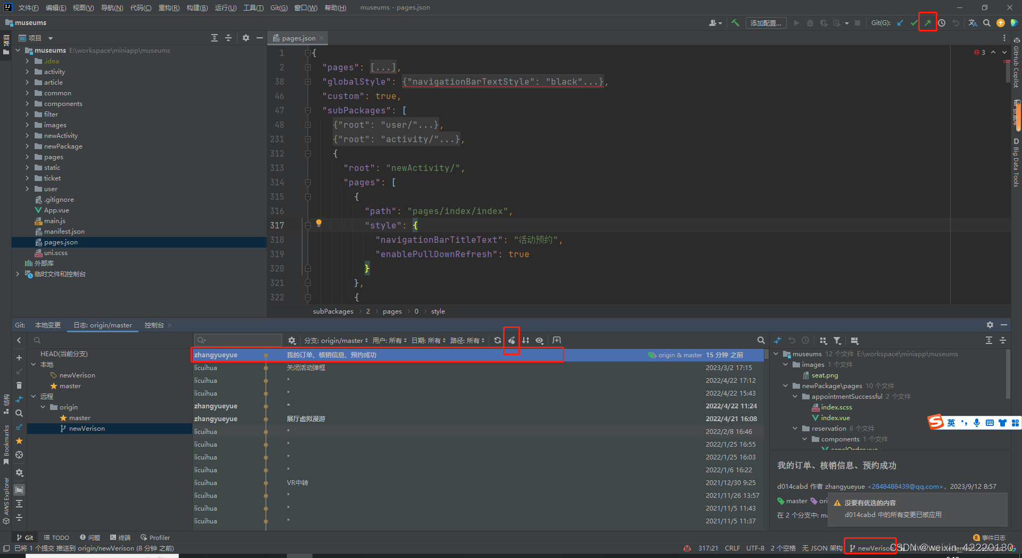Image resolution: width=1022 pixels, height=558 pixels.
Task: Click the newVerison branch widget in status bar
Action: point(870,548)
